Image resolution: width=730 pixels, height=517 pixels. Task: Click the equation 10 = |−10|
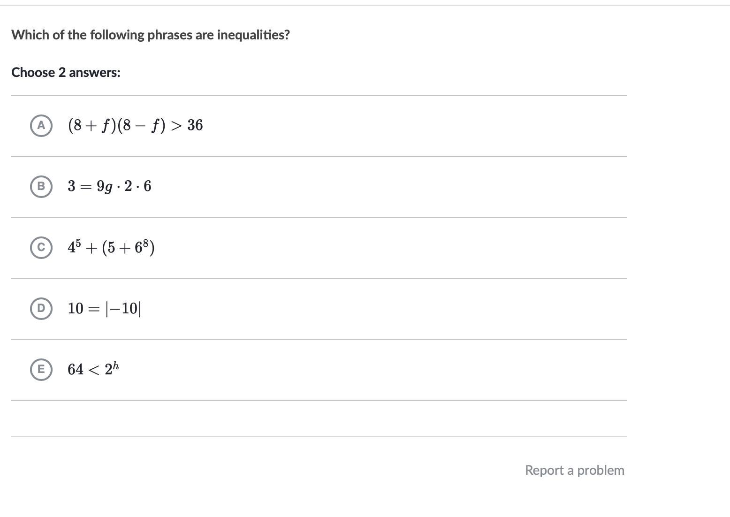pos(104,308)
